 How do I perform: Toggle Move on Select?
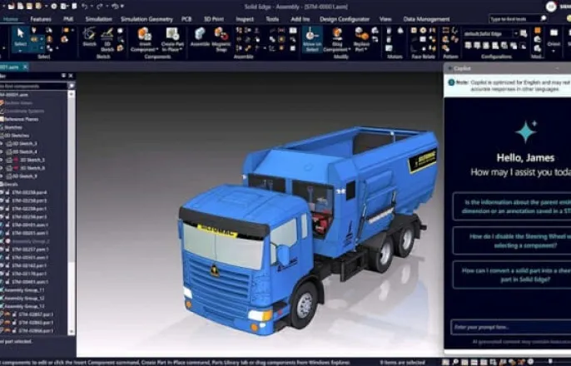click(x=312, y=39)
